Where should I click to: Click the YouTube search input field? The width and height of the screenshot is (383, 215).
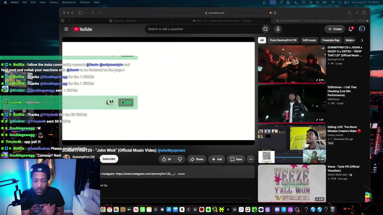pyautogui.click(x=203, y=29)
